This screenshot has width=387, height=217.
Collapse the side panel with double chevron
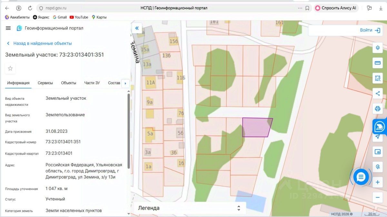137,28
